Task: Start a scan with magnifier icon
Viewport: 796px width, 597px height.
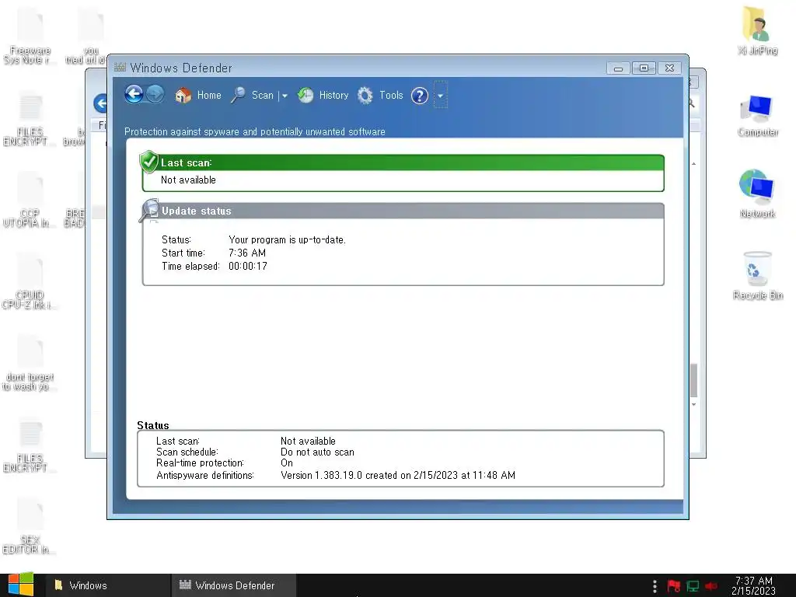Action: [238, 95]
